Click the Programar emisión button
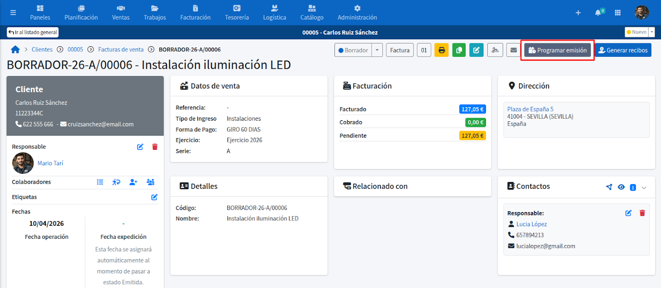This screenshot has width=661, height=288. [557, 50]
